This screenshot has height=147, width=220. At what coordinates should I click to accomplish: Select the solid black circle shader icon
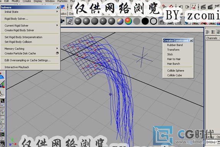pyautogui.click(x=145, y=21)
